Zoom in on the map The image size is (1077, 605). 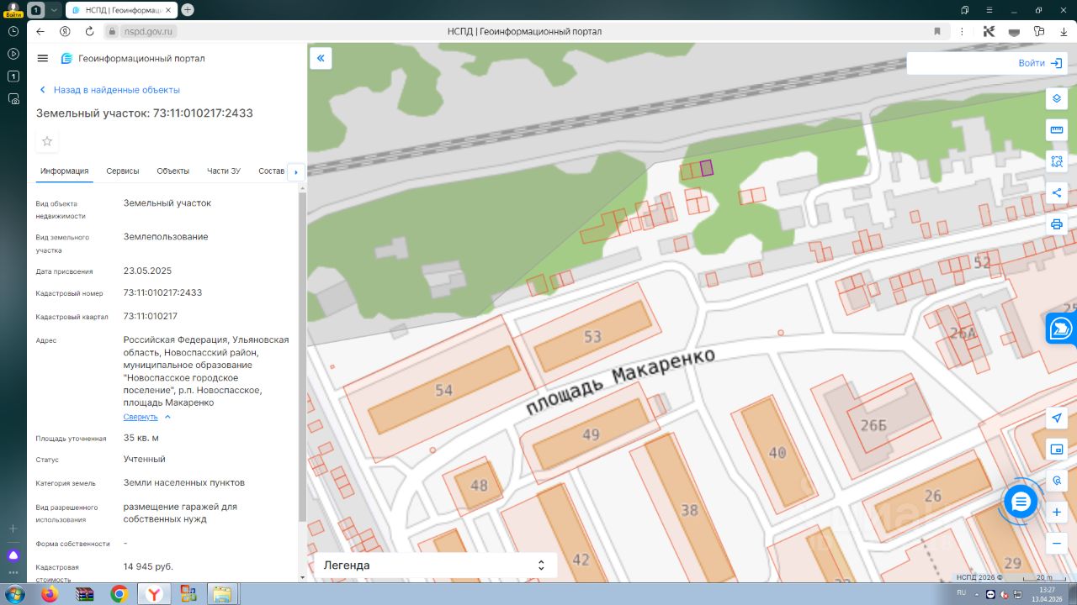click(x=1057, y=512)
